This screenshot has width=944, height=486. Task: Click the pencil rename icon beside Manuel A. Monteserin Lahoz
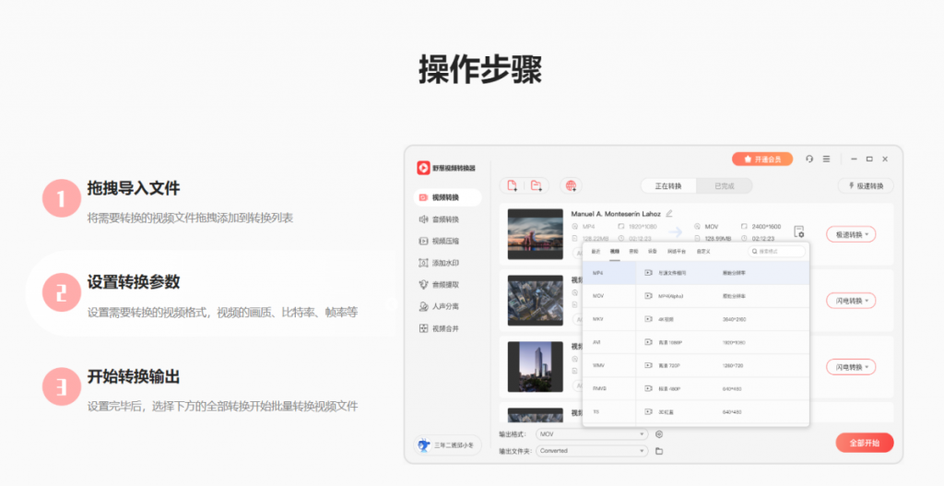point(669,213)
